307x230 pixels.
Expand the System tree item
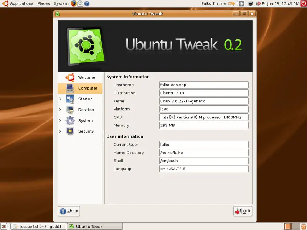pos(60,120)
